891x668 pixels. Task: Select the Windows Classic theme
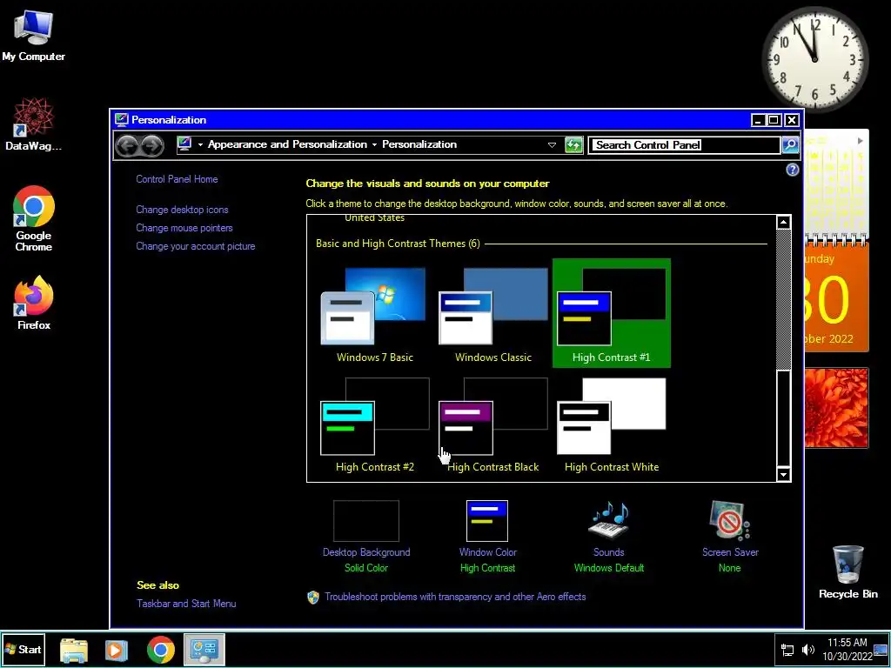(x=492, y=313)
